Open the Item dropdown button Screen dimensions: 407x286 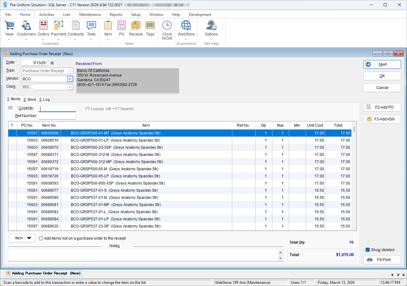pos(22,238)
